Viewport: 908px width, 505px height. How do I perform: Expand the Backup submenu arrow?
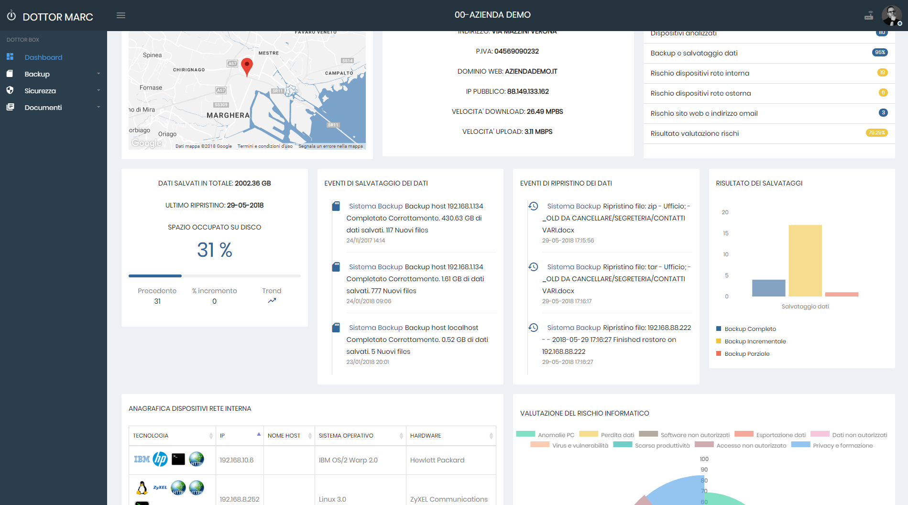coord(98,74)
